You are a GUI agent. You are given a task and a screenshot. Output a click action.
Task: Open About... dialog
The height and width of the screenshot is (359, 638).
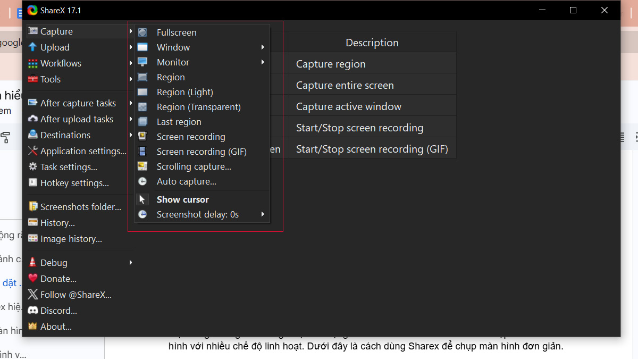(x=80, y=327)
